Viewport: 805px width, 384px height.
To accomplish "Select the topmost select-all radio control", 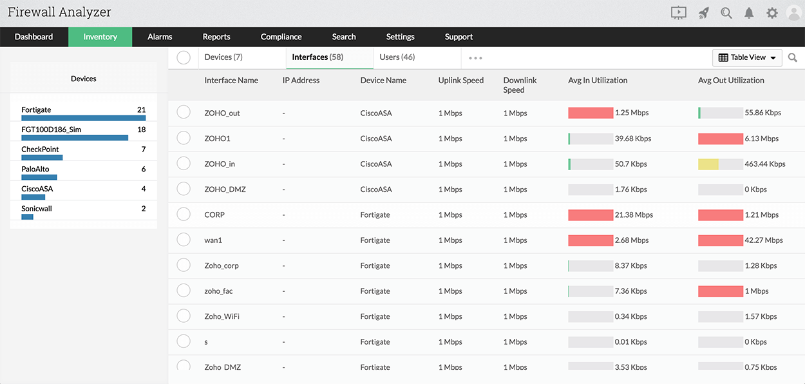I will point(184,57).
